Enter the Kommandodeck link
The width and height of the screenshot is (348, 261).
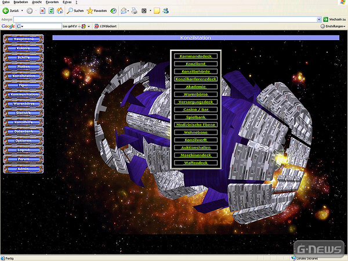coord(196,56)
